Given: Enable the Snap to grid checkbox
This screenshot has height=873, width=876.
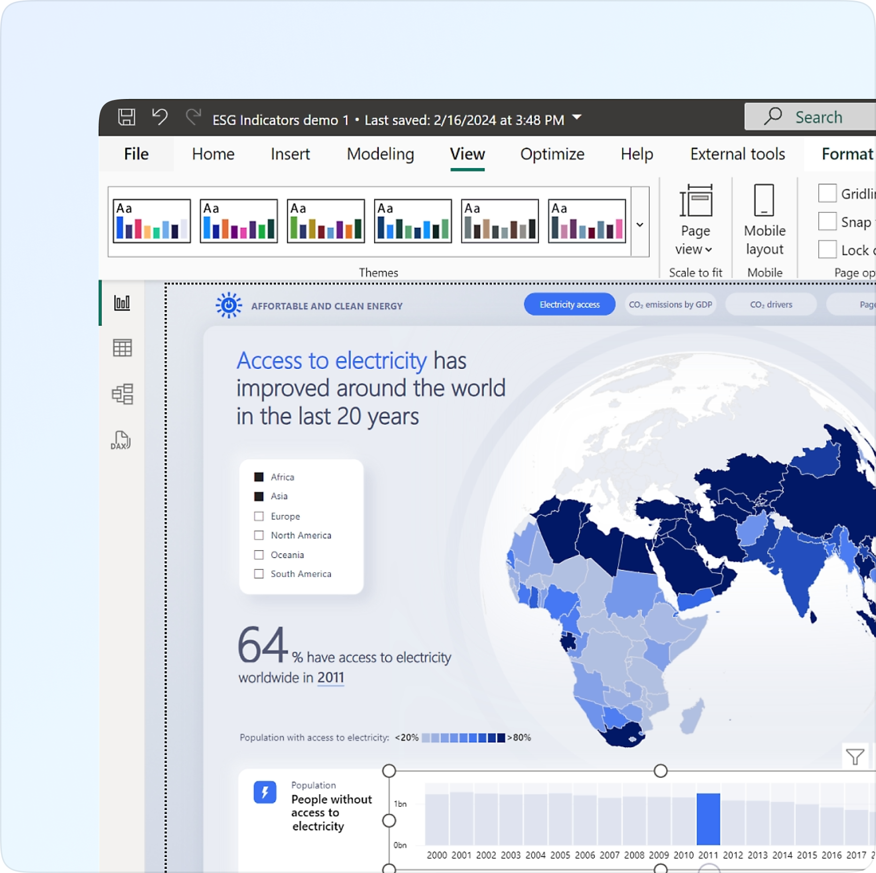Looking at the screenshot, I should point(827,221).
